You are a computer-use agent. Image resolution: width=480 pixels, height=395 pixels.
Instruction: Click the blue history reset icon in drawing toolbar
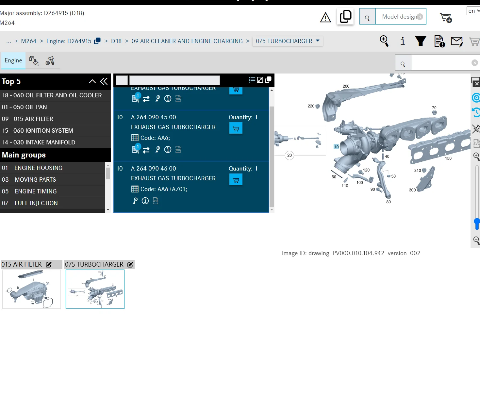tap(476, 113)
